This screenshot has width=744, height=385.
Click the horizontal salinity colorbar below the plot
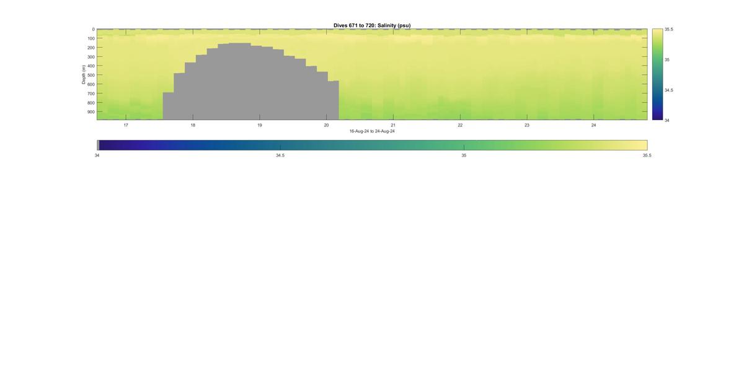click(x=372, y=145)
